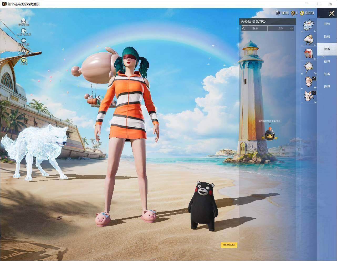This screenshot has height=261, width=337.
Task: Open the 道具 tab
Action: 327,87
